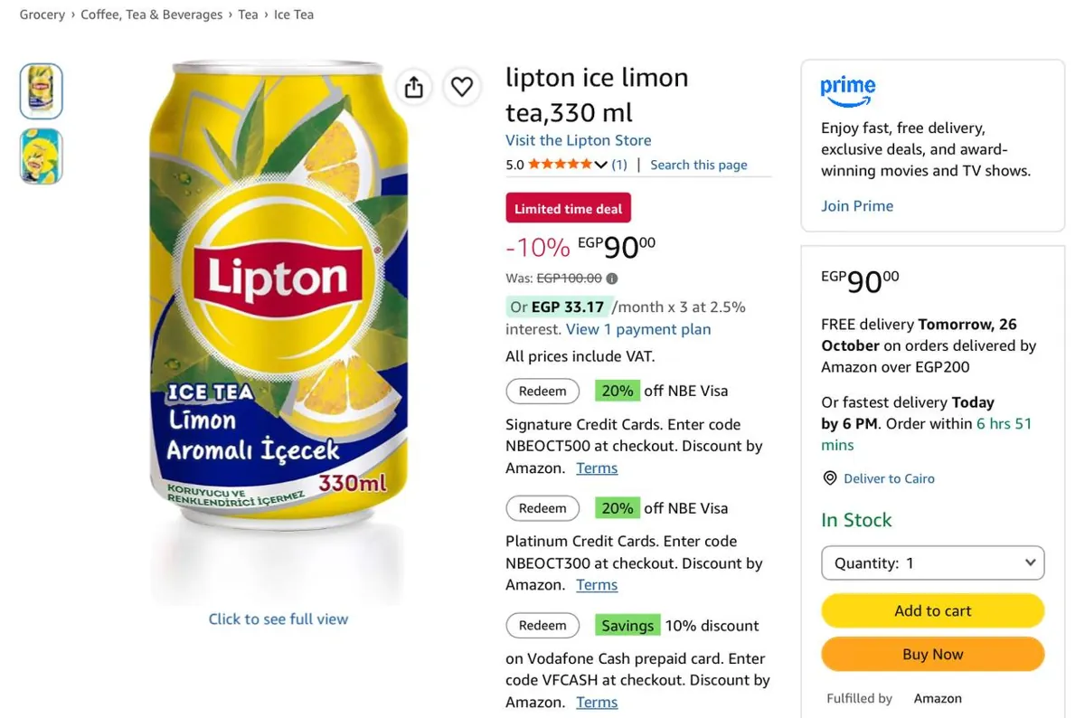Redeem the Vodafone Cash savings offer

[x=542, y=625]
